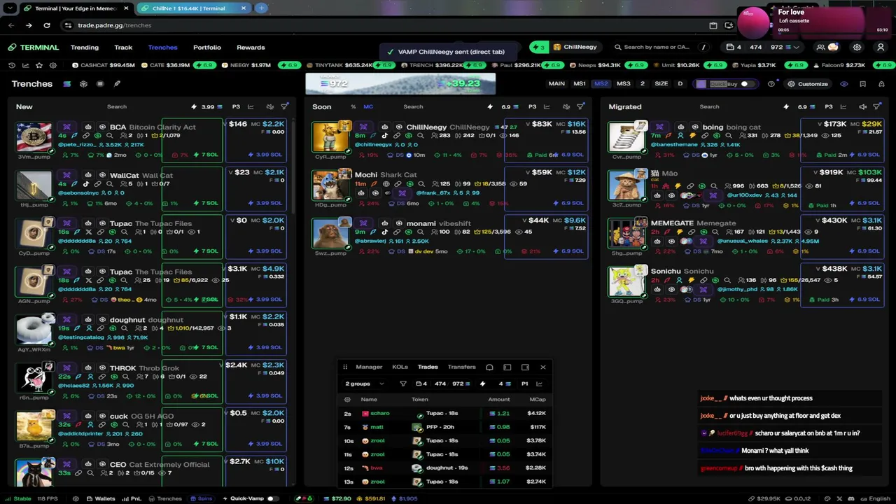The image size is (896, 504).
Task: Select the MAIN preset
Action: (556, 84)
